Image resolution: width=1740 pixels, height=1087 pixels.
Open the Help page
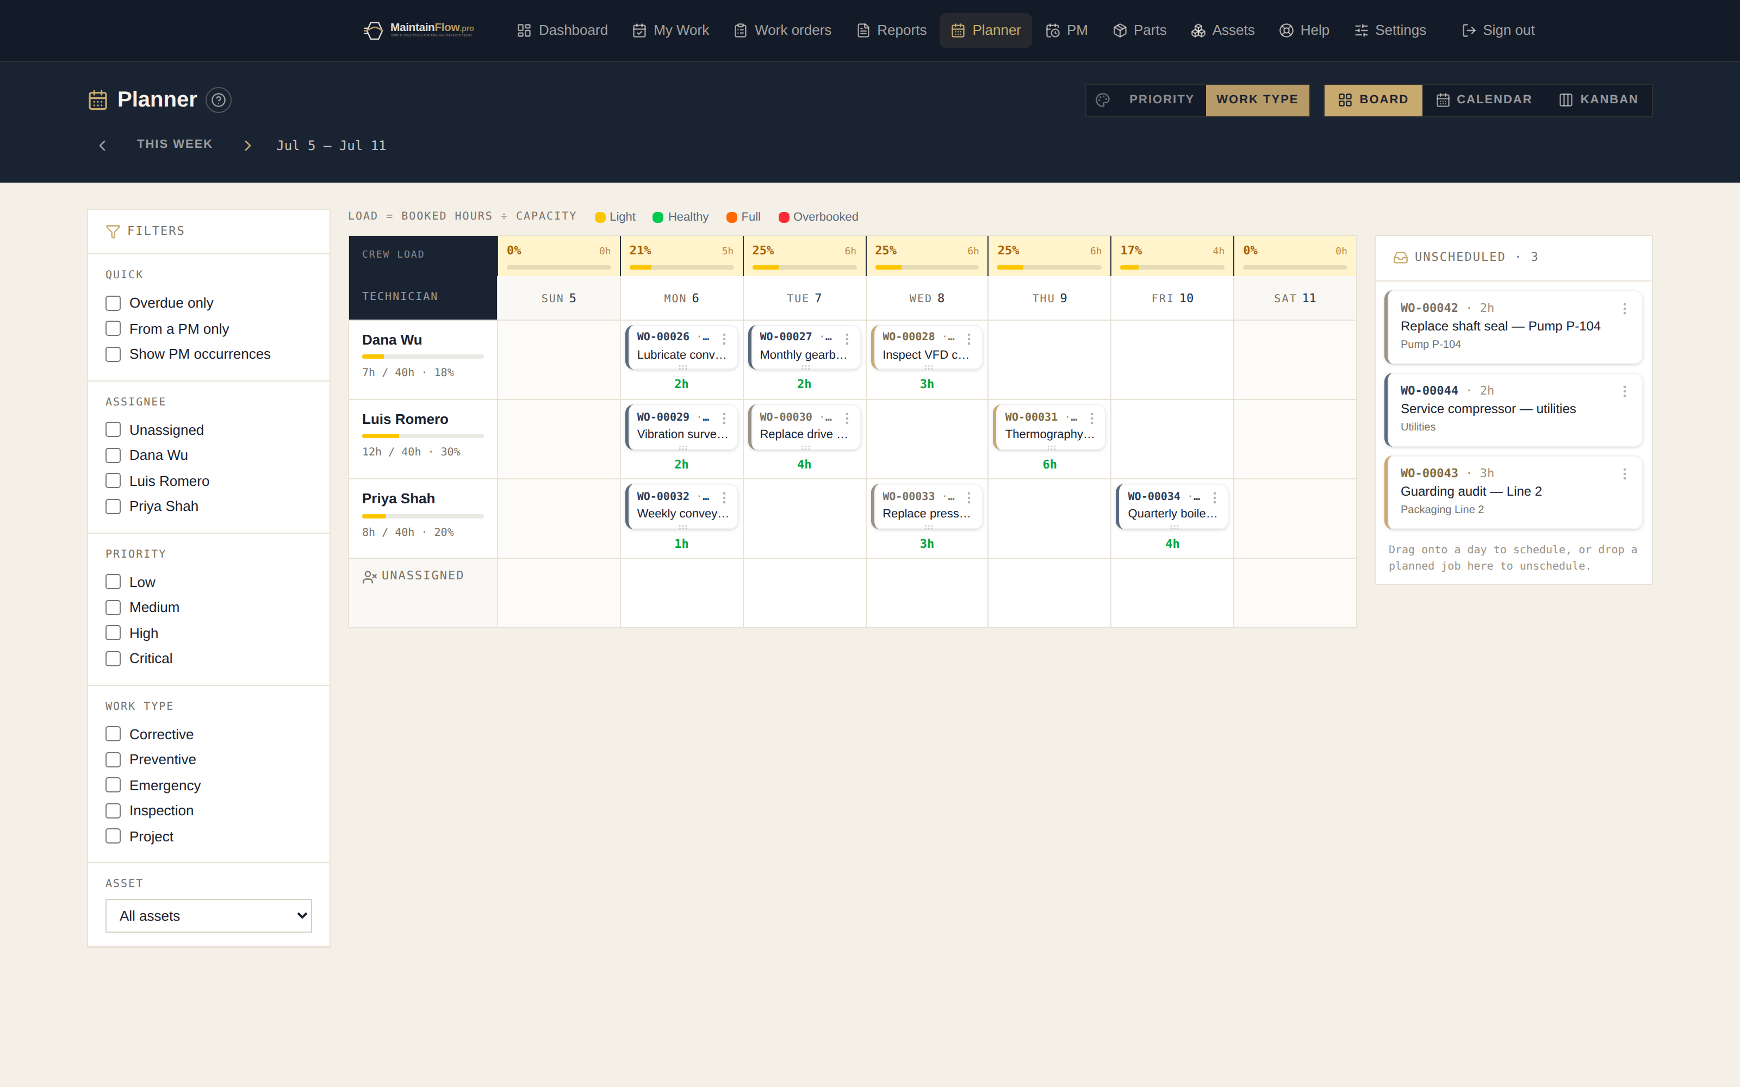1304,30
